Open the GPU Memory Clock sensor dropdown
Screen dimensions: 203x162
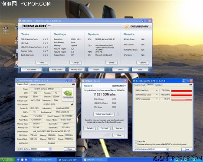pyautogui.click(x=157, y=95)
